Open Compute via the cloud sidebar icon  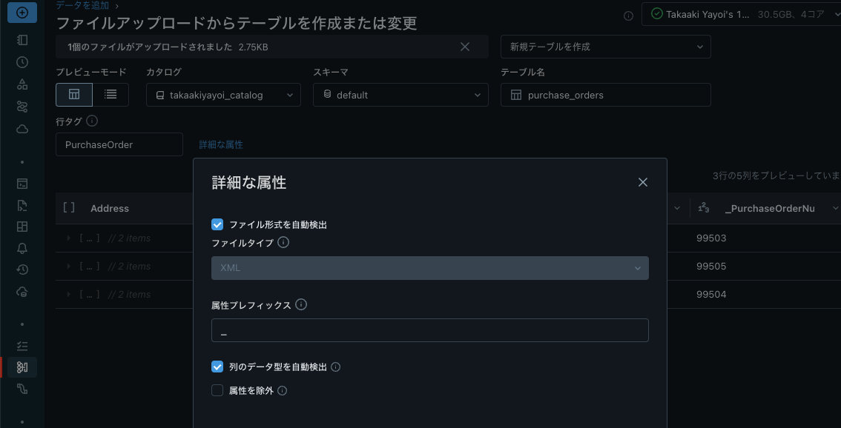tap(22, 128)
